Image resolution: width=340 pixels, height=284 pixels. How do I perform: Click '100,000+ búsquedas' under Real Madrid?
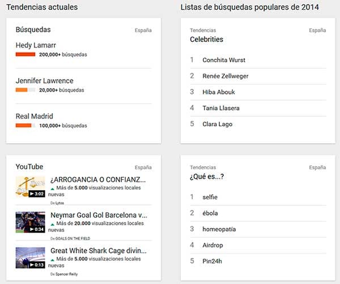63,126
